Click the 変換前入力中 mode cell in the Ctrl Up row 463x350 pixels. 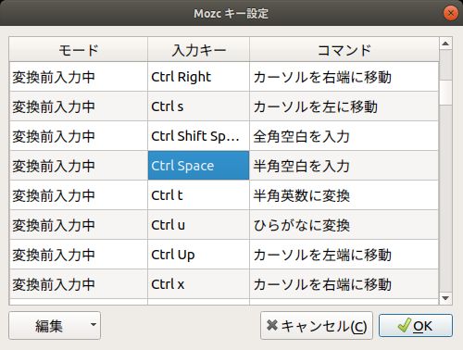[x=79, y=255]
